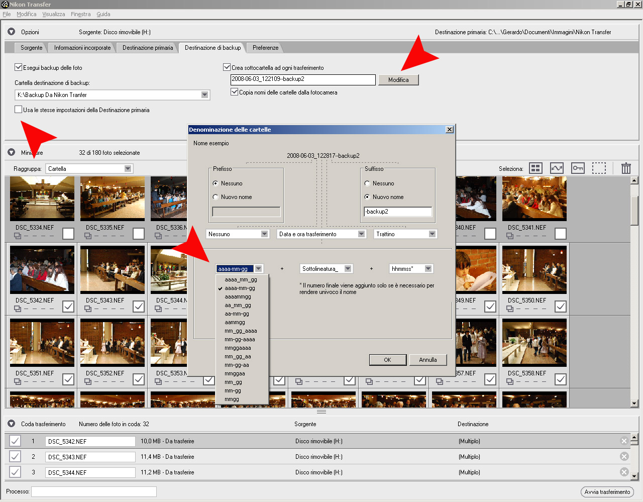Switch to Informazioni incorporate tab

point(82,48)
